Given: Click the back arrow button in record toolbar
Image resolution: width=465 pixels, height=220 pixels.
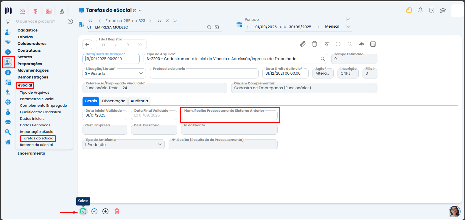Looking at the screenshot, I should (x=87, y=44).
